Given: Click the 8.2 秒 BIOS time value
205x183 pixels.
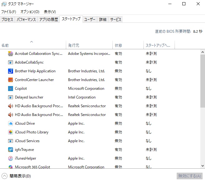Looking at the screenshot, I should point(198,31).
